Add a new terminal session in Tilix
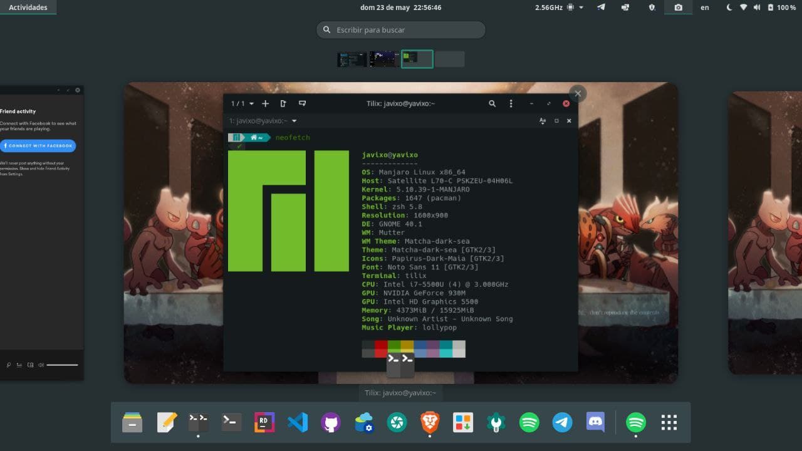This screenshot has height=451, width=802. tap(265, 103)
